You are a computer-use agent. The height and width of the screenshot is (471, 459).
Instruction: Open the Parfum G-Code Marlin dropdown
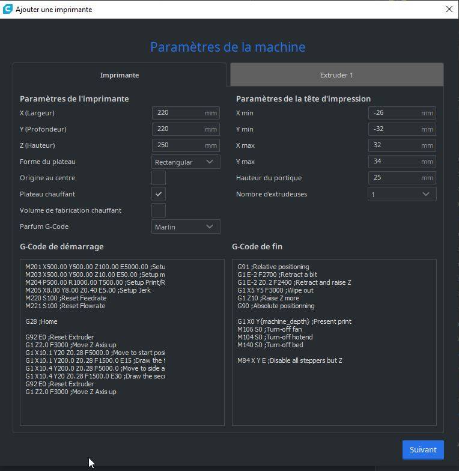[186, 227]
